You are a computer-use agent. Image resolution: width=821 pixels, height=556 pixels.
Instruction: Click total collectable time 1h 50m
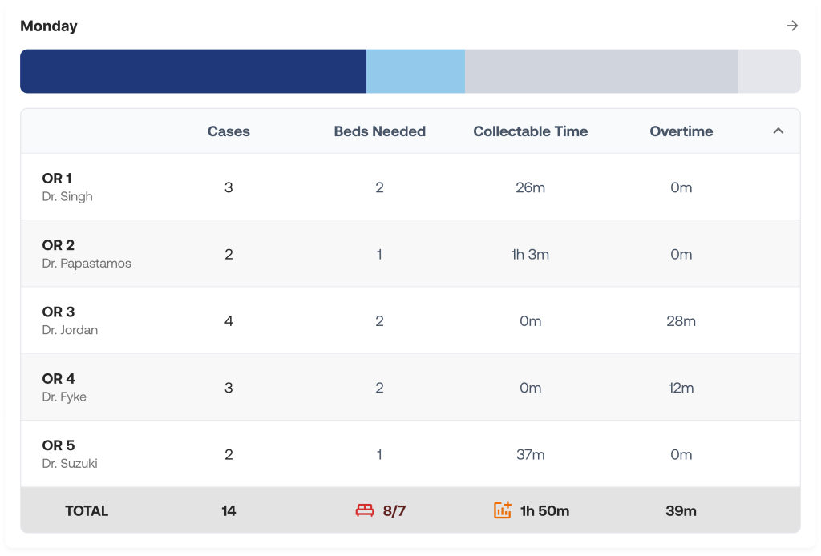544,511
